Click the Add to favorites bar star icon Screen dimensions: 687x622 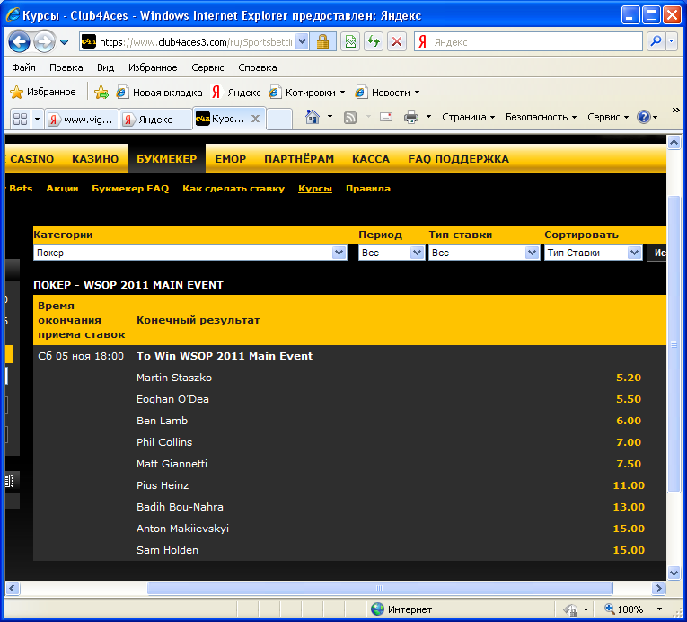click(101, 92)
